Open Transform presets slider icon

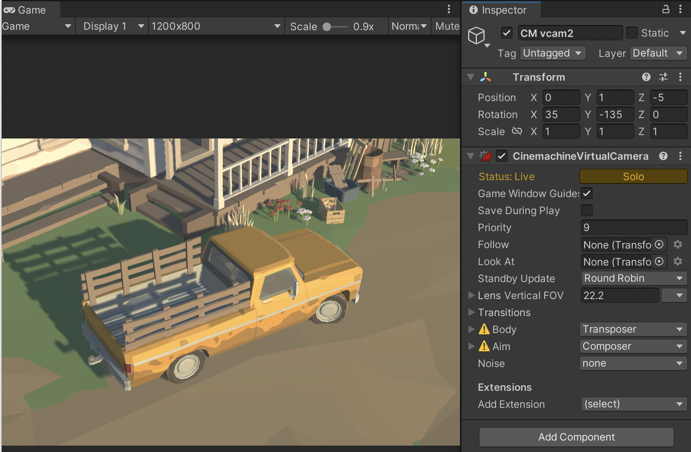pos(663,77)
